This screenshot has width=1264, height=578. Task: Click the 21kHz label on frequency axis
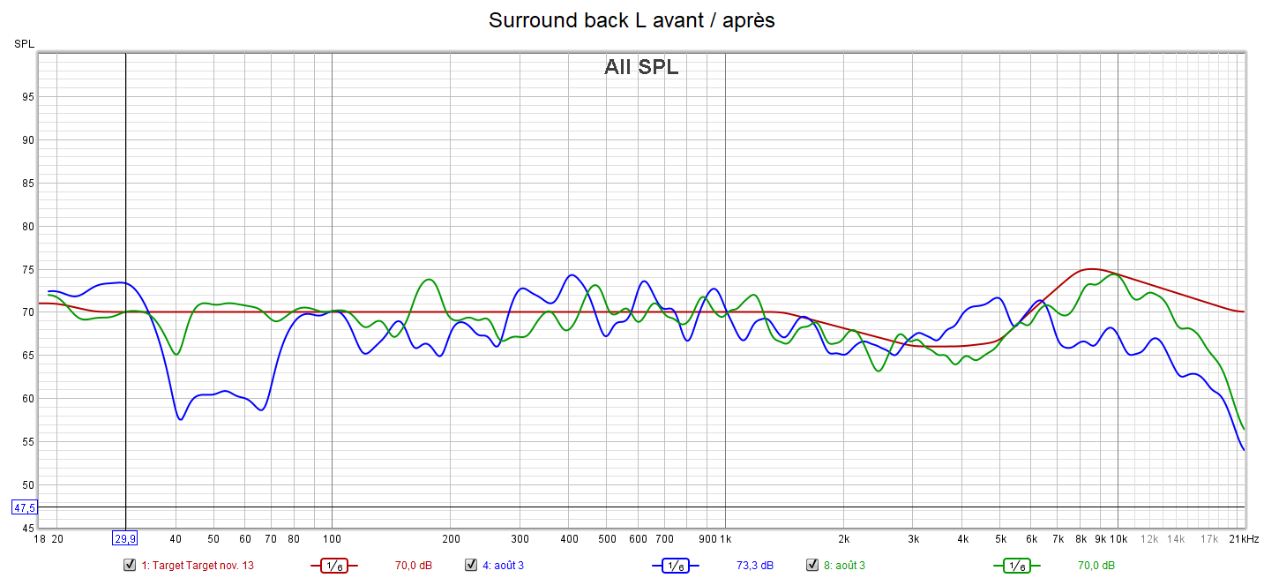[1244, 538]
